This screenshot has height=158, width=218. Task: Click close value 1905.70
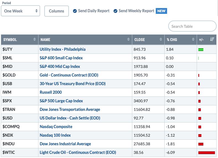[x=141, y=75]
